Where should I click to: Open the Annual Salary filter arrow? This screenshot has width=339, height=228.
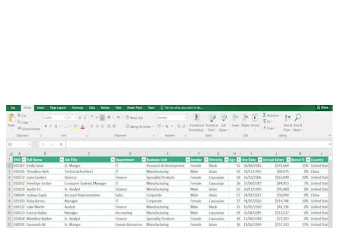pos(288,159)
